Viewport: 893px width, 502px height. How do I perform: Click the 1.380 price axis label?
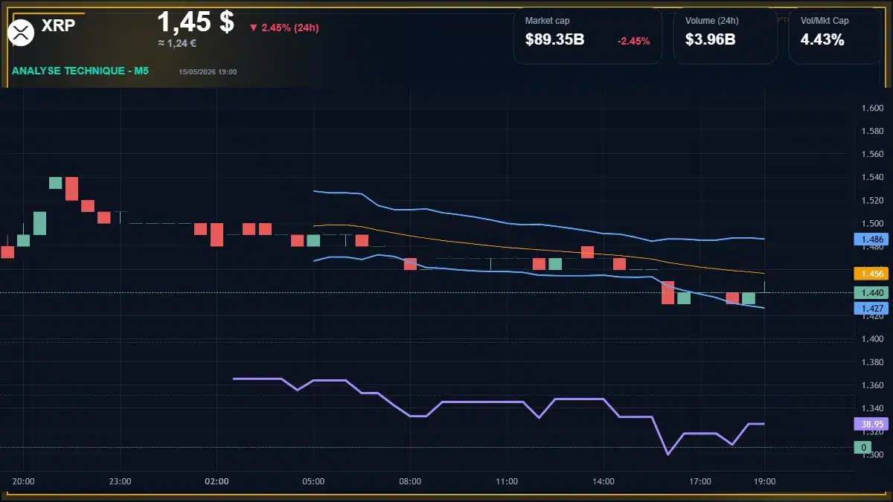coord(872,362)
